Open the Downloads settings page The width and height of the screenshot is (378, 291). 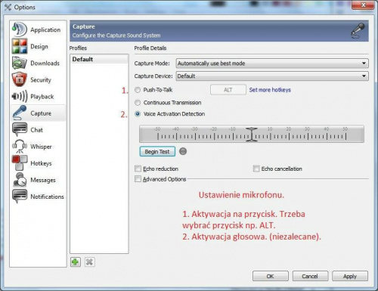point(45,63)
